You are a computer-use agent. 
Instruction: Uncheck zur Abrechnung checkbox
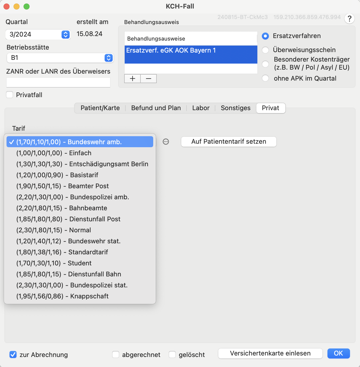13,354
